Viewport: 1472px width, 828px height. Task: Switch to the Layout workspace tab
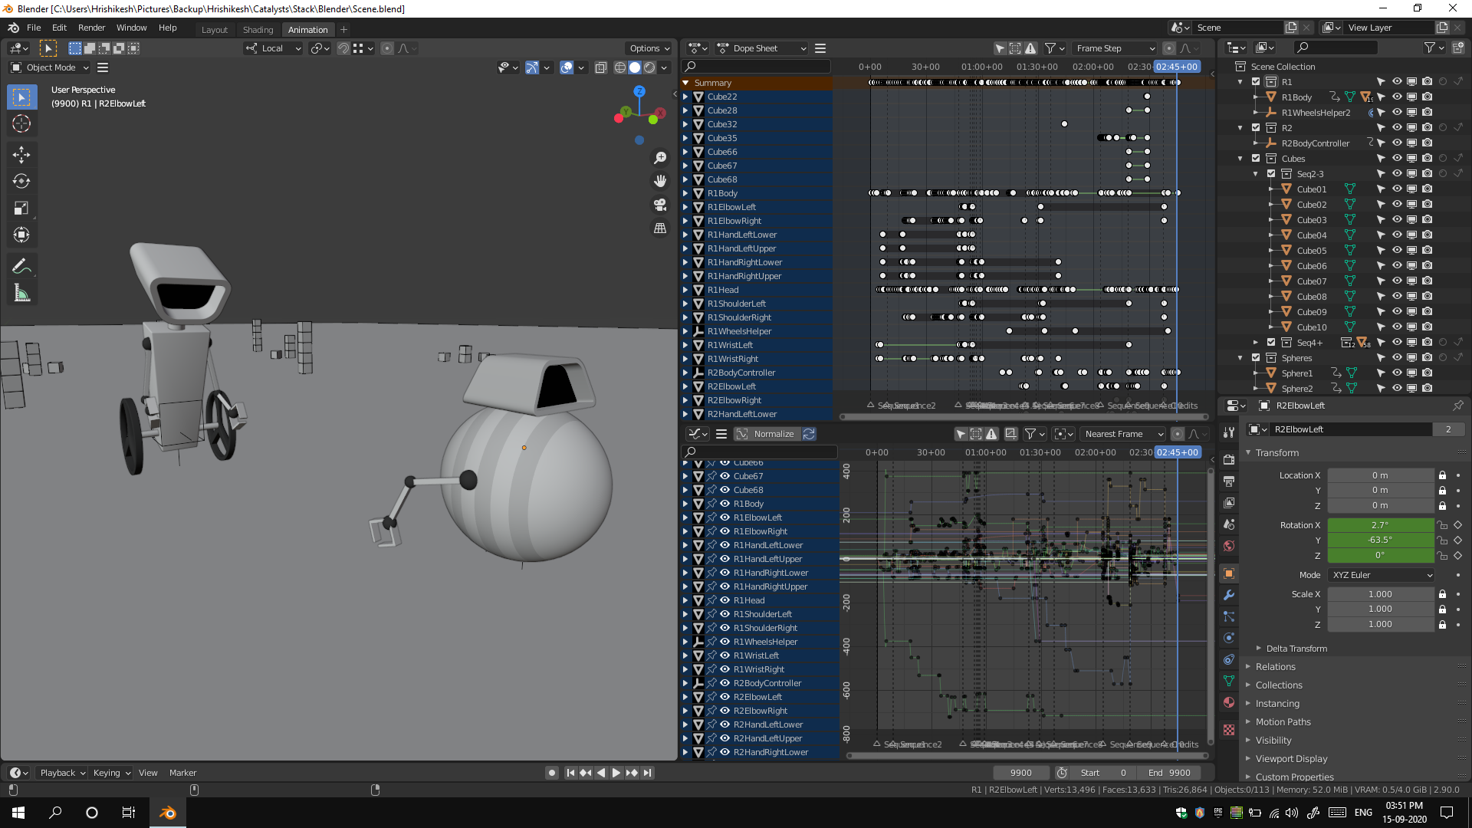tap(215, 30)
